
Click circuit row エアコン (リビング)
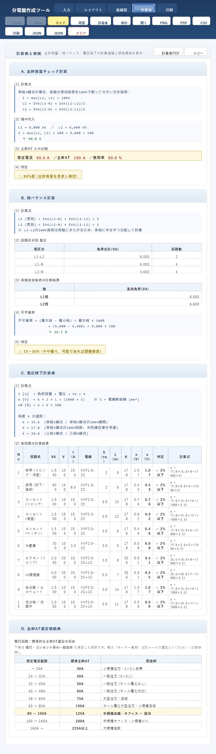click(108, 559)
